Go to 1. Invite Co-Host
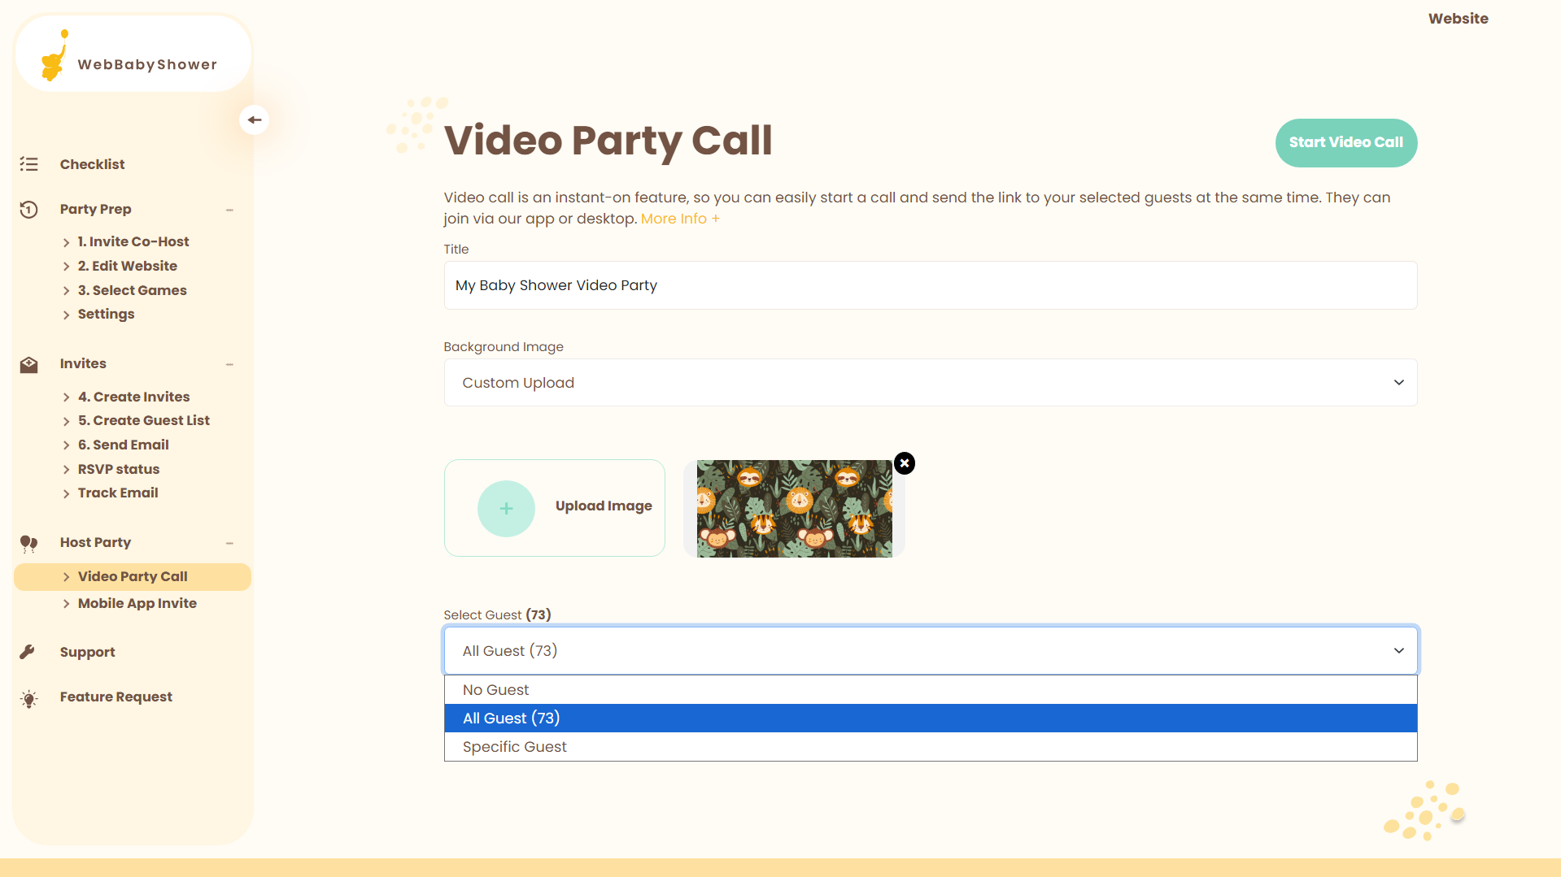 [x=133, y=241]
